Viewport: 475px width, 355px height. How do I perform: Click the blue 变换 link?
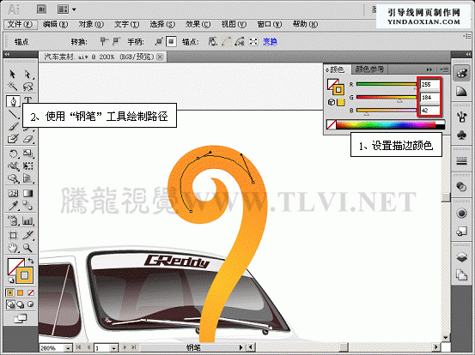tap(270, 41)
